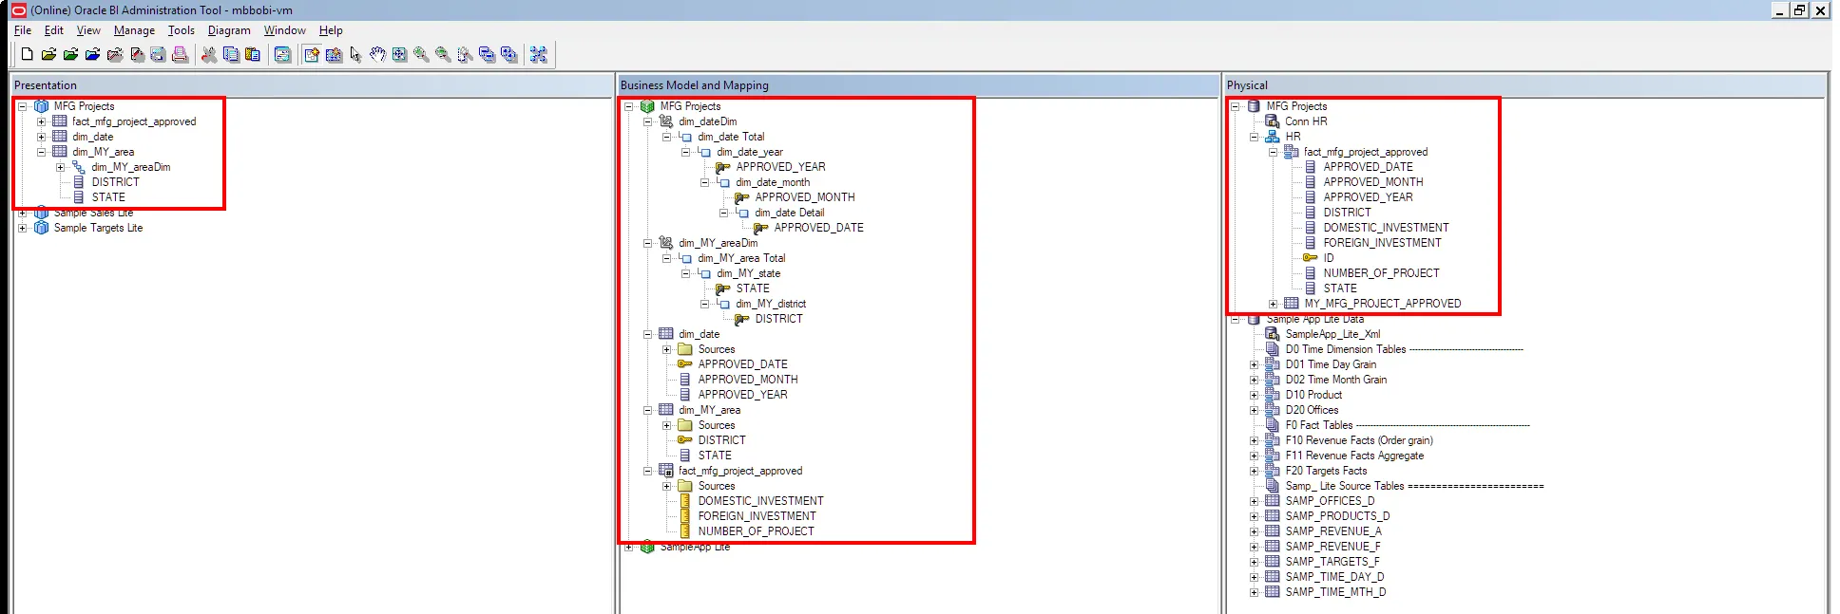Expand Sources folder under dim_date
Screen dimensions: 1840x614
(666, 349)
